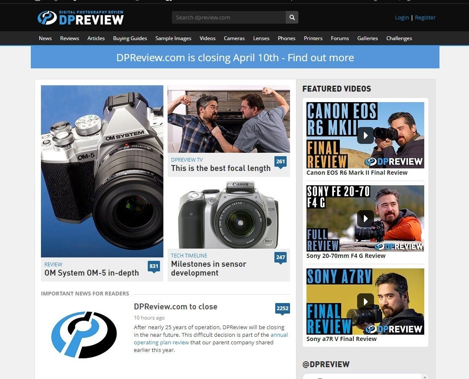Play the Canon EOS R6 MKII video

365,135
